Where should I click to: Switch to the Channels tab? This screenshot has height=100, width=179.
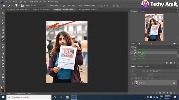point(140,67)
